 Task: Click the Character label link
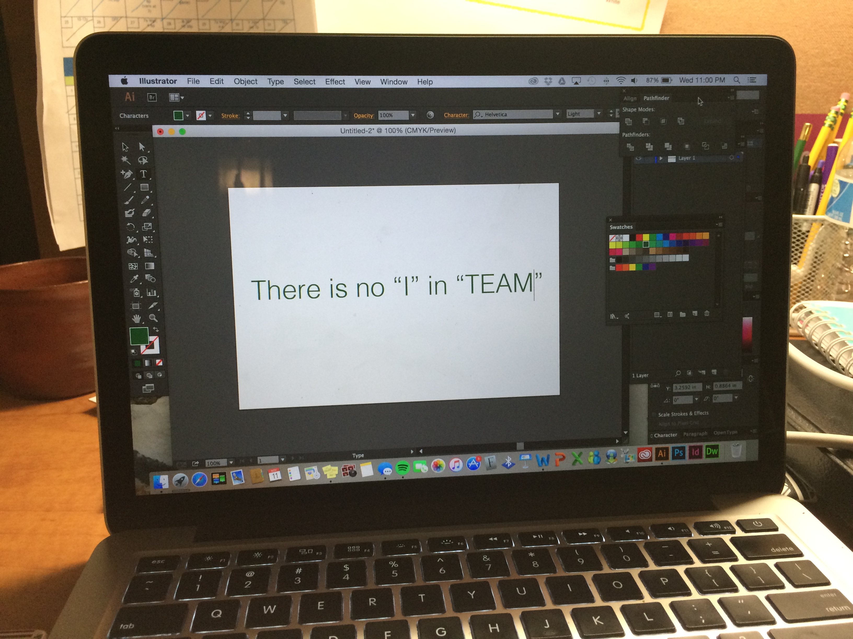point(456,115)
